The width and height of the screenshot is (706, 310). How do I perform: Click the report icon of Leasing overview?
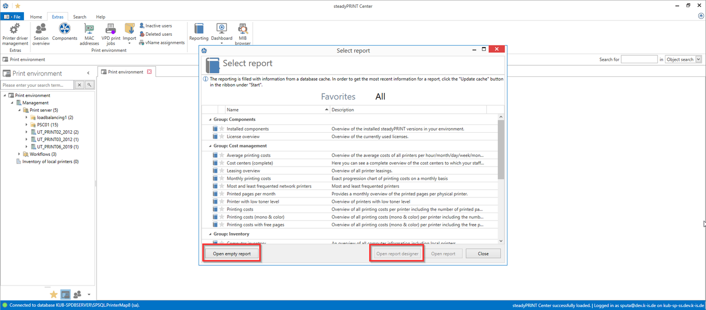point(215,170)
